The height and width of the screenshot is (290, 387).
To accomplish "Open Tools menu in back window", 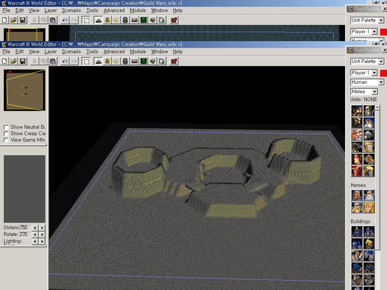I will coord(92,10).
